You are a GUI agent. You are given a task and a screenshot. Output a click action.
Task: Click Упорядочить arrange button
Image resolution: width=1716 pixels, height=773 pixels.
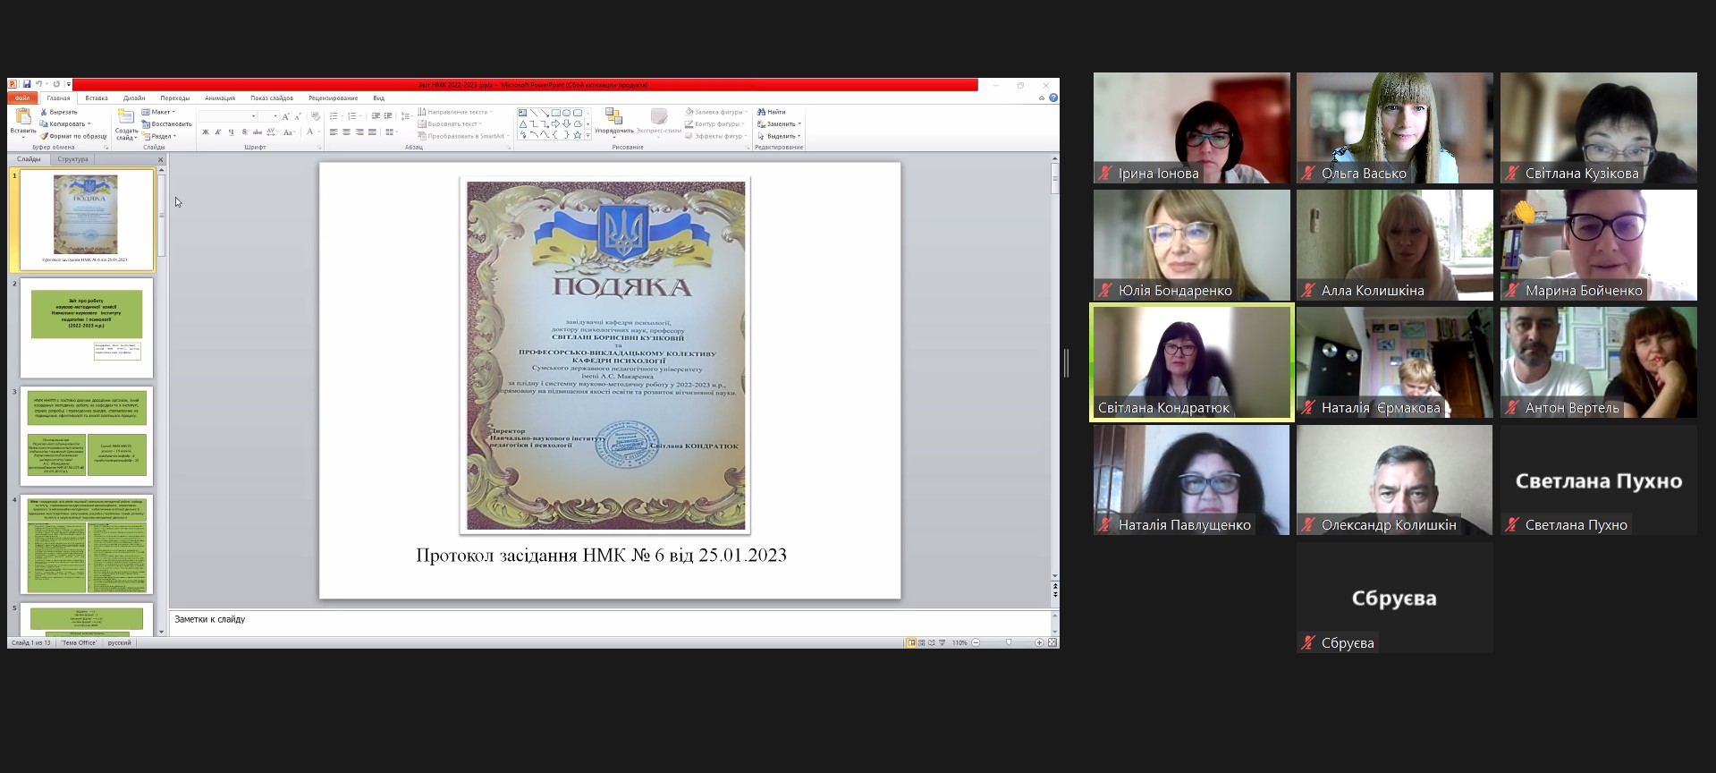pyautogui.click(x=613, y=121)
